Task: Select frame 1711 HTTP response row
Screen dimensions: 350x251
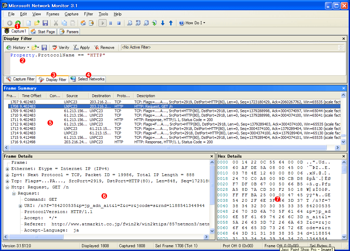Action: (x=174, y=120)
